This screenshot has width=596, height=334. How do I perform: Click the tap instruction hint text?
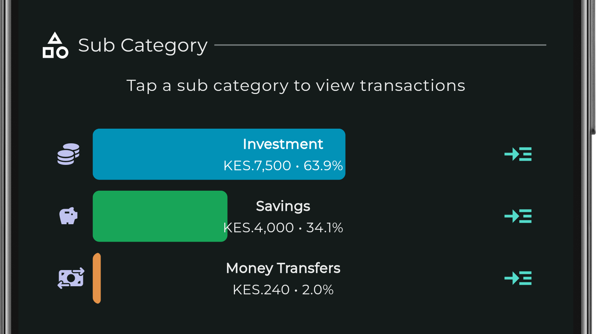295,86
